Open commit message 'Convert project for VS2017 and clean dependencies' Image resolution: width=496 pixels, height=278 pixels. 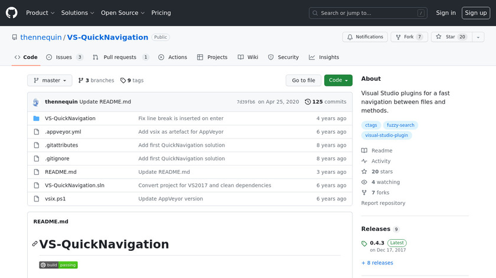click(x=205, y=185)
